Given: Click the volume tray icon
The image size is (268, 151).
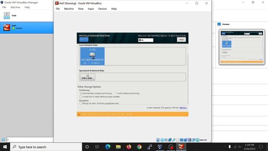Looking at the screenshot, I should 240,147.
